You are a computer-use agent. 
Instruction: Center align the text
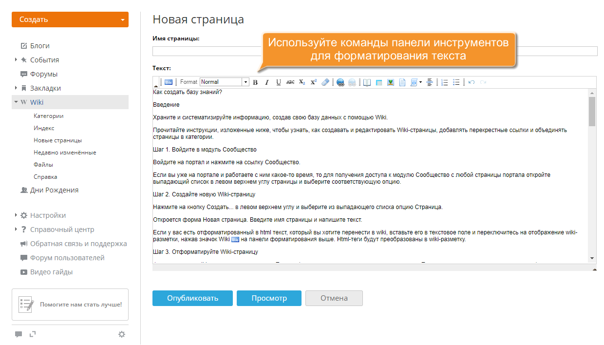coord(430,82)
